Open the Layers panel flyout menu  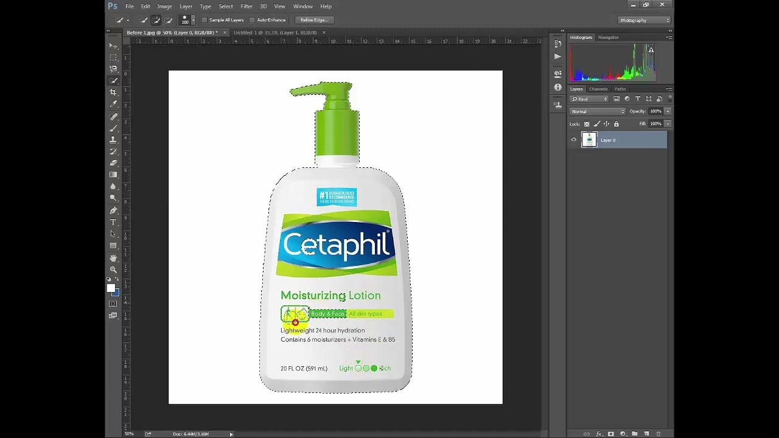click(x=669, y=89)
